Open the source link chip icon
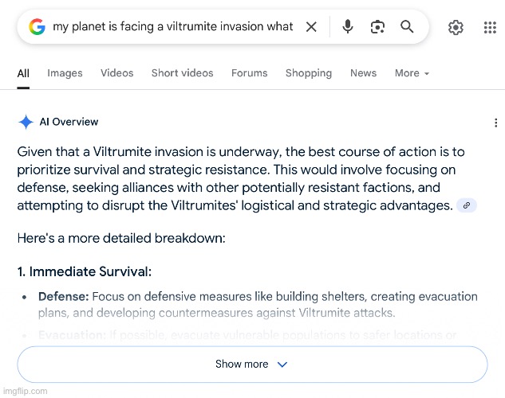This screenshot has width=505, height=398. (x=467, y=205)
